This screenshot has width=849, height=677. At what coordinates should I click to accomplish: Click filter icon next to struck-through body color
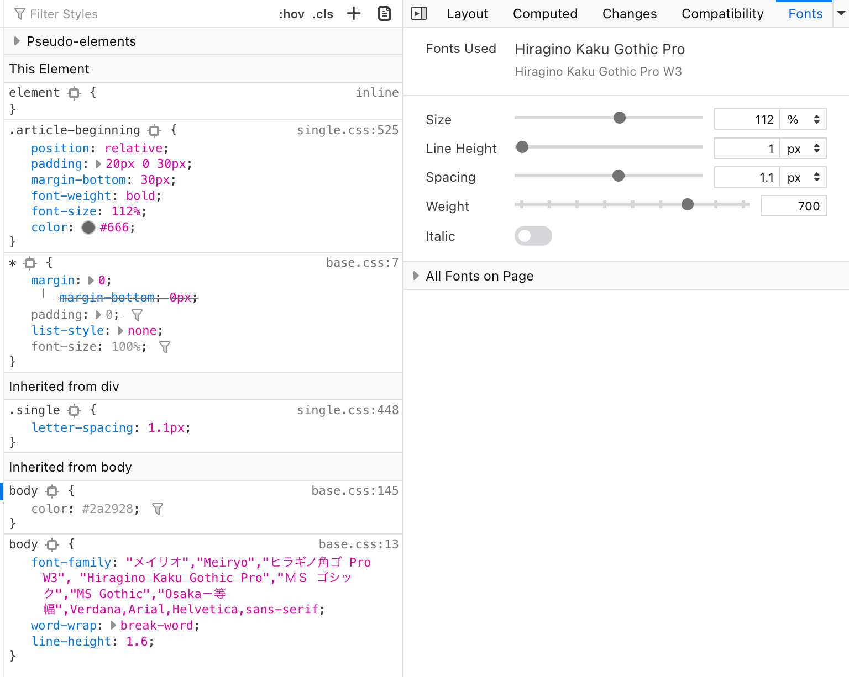point(158,509)
